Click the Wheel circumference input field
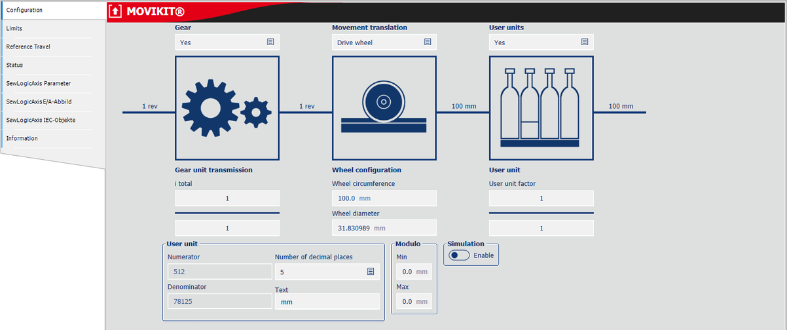 pyautogui.click(x=384, y=198)
